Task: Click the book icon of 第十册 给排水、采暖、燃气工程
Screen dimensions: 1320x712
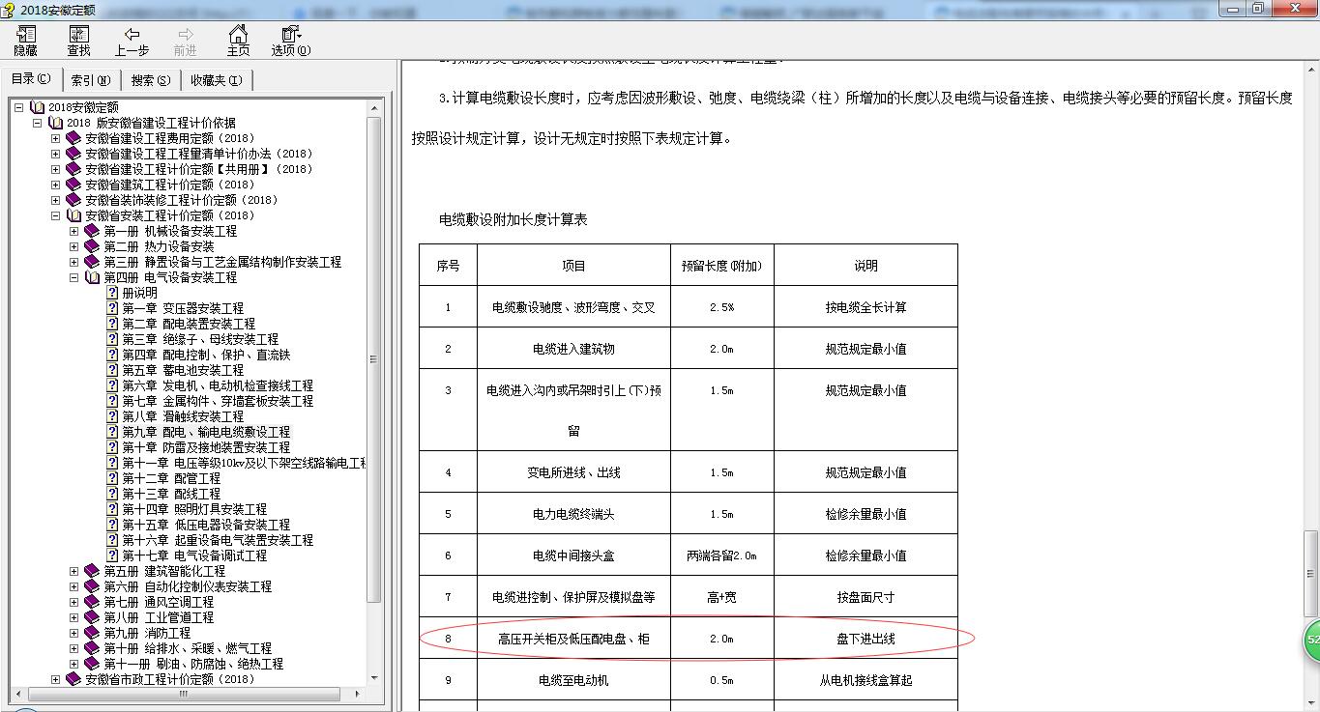Action: [92, 648]
